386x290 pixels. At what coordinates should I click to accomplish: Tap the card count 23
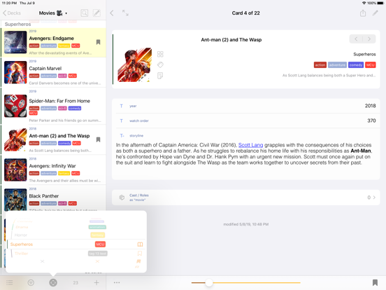76,283
